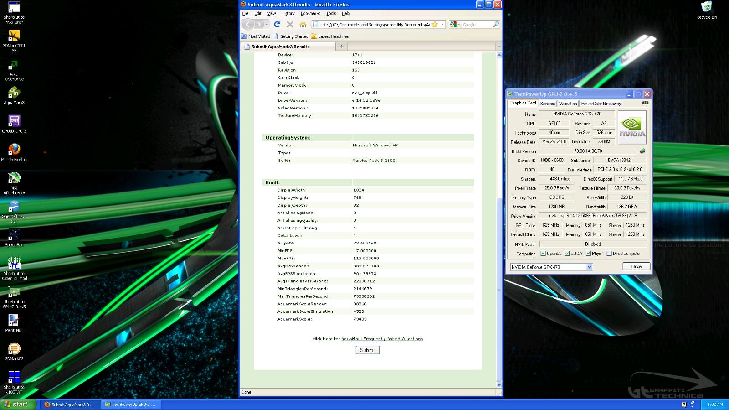This screenshot has height=410, width=729.
Task: Launch SpeedFan from desktop
Action: pyautogui.click(x=14, y=238)
